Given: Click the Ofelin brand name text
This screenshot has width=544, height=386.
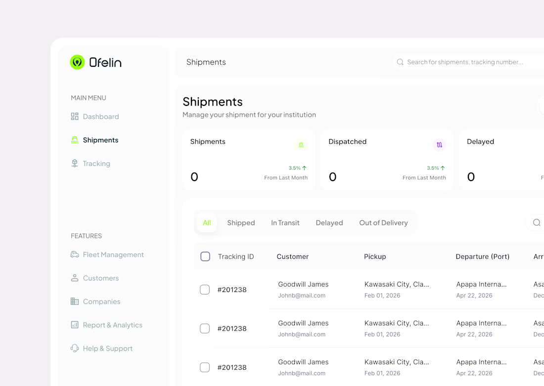Looking at the screenshot, I should point(105,62).
